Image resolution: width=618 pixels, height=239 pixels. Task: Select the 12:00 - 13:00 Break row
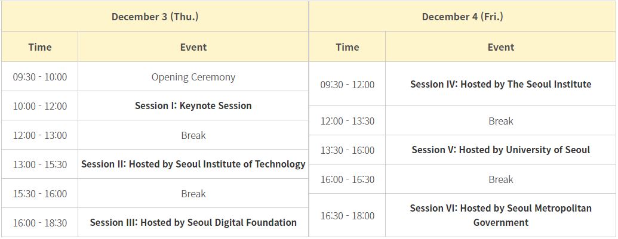[155, 135]
